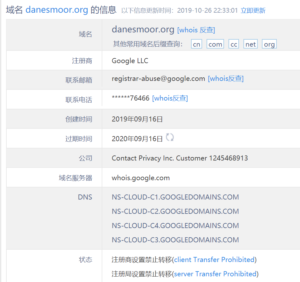Viewport: 300px width, 282px height.
Task: Click the 过期时间 row label
Action: pyautogui.click(x=79, y=139)
